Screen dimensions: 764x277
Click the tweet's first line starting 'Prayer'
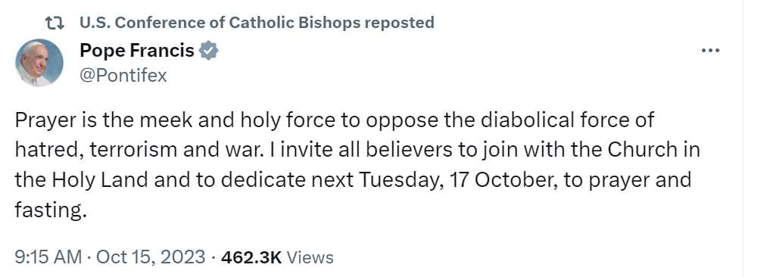[x=334, y=120]
